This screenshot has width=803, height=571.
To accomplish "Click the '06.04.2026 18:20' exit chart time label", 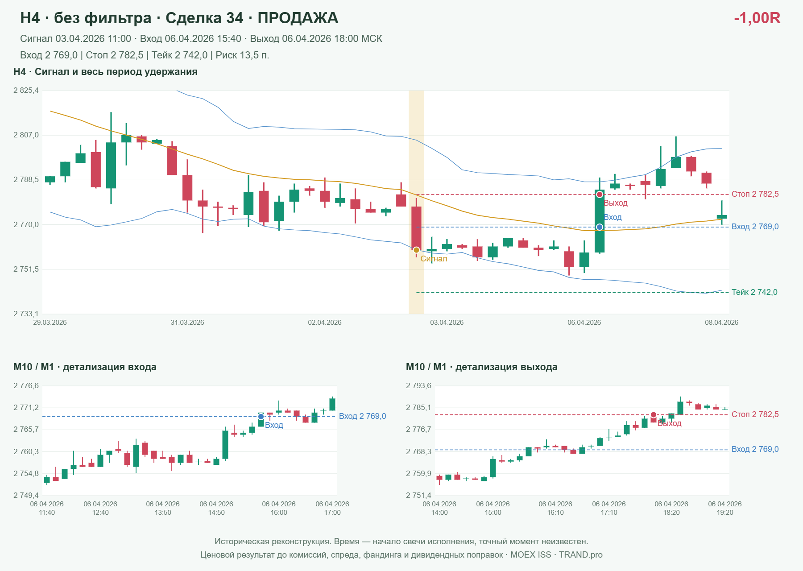I will tap(671, 508).
